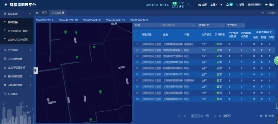Close the 实时监控 tab
This screenshot has width=278, height=124.
[x=63, y=13]
